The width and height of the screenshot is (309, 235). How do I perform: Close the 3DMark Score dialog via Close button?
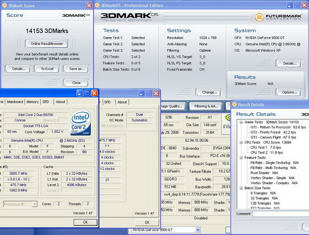(76, 83)
